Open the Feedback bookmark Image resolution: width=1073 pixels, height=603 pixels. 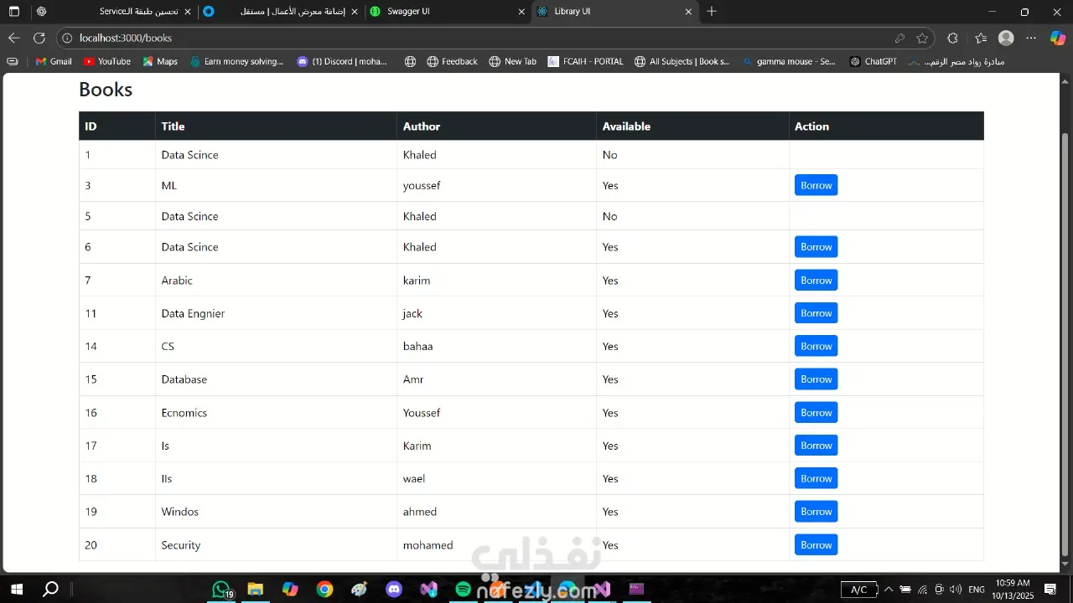pyautogui.click(x=452, y=61)
